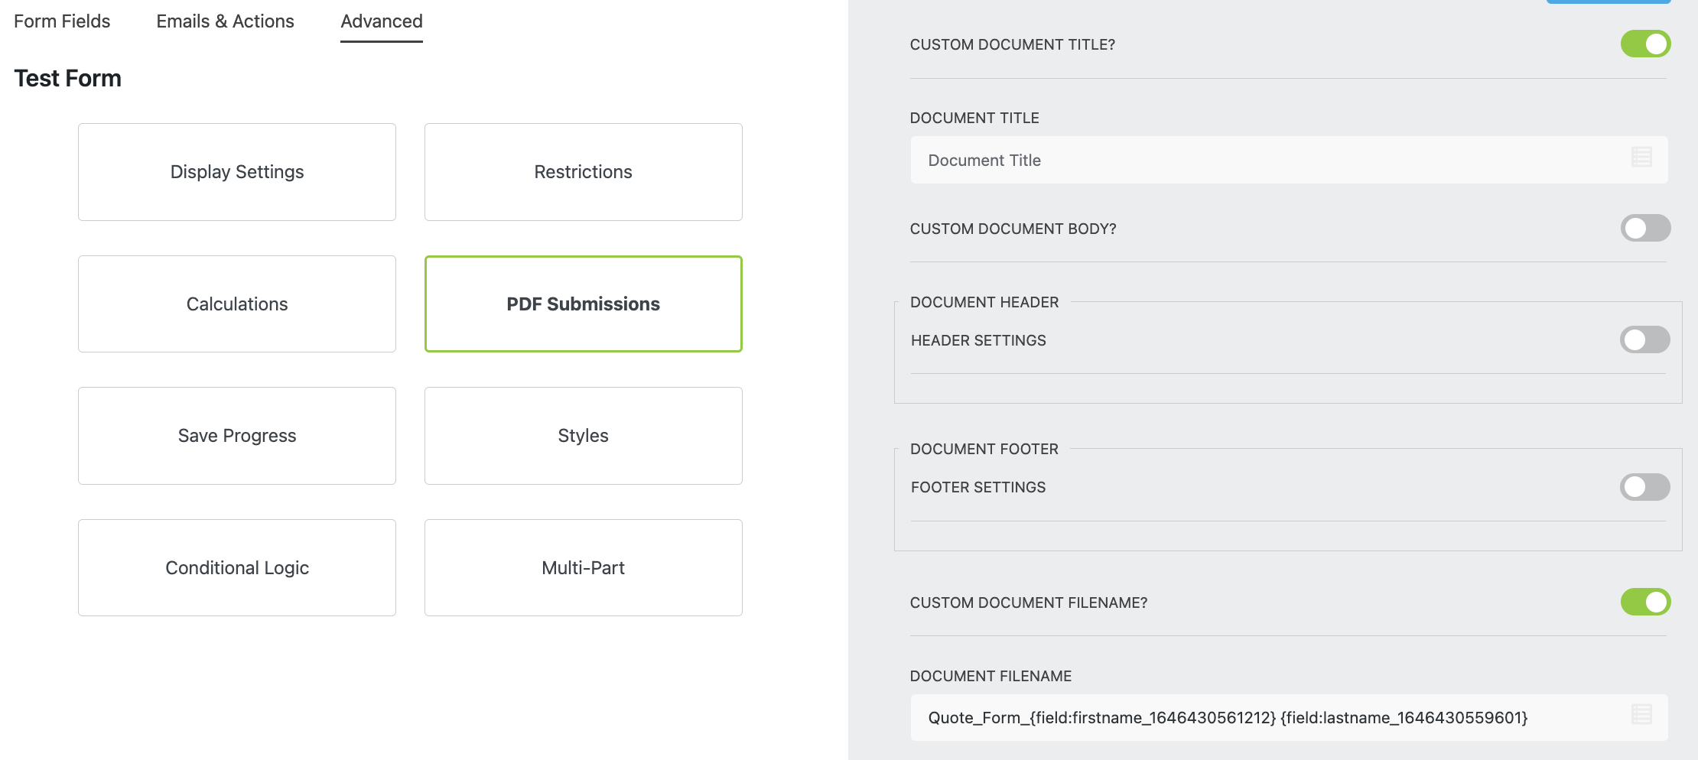Open the Emails & Actions tab
Image resolution: width=1698 pixels, height=760 pixels.
(225, 21)
